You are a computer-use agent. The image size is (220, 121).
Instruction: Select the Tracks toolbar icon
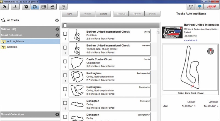pos(35,7)
